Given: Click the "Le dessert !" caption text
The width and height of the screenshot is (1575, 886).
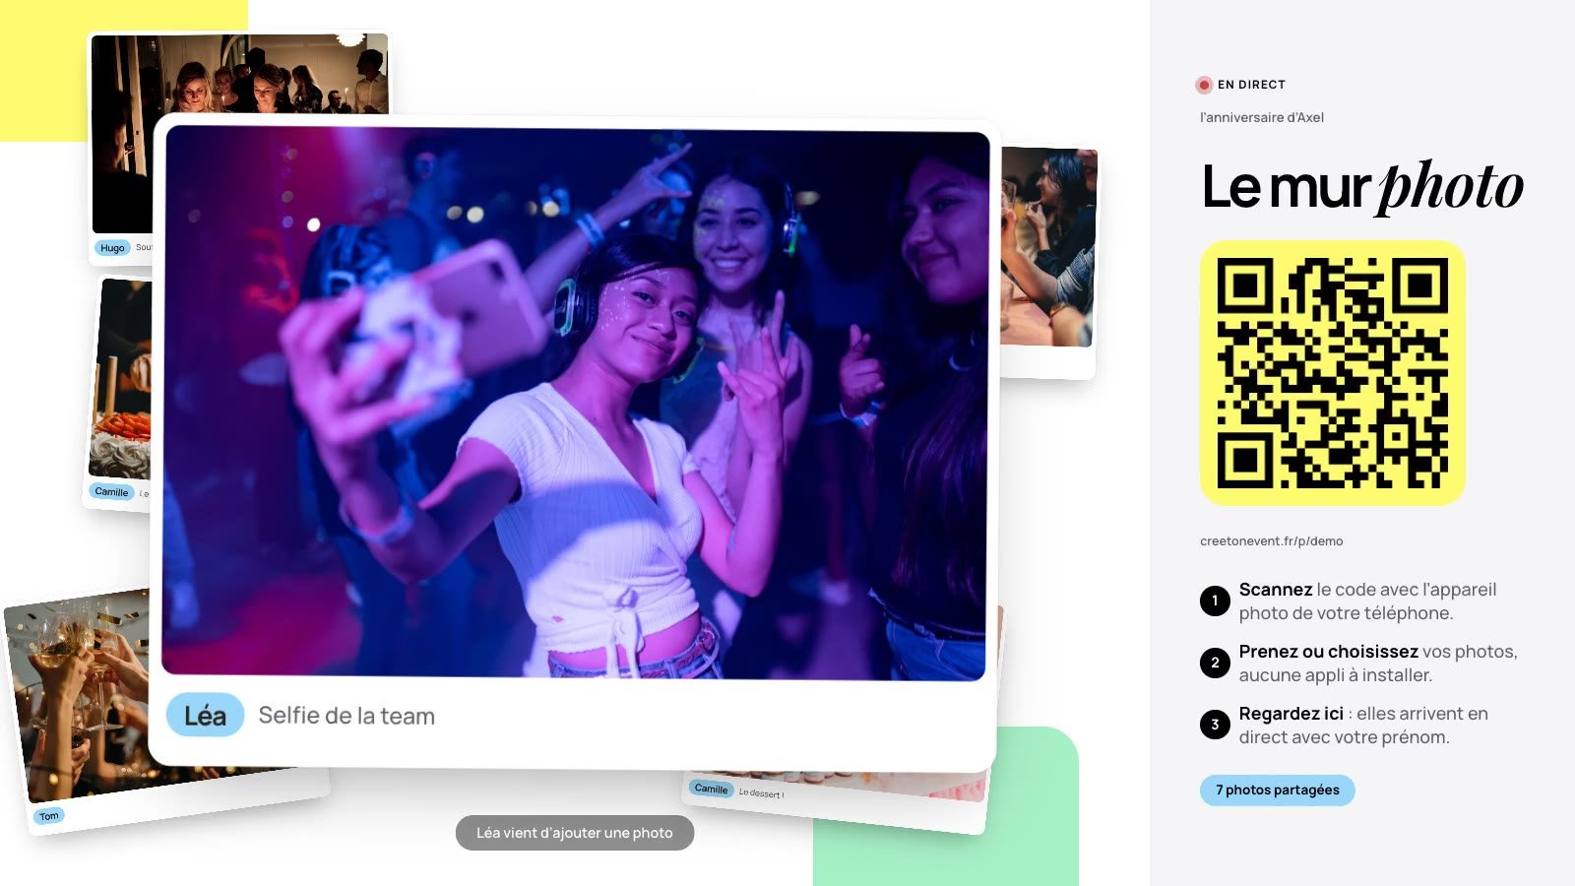Looking at the screenshot, I should pos(762,793).
